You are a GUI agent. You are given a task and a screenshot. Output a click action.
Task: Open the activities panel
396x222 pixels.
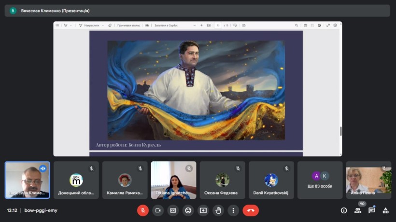pyautogui.click(x=385, y=210)
